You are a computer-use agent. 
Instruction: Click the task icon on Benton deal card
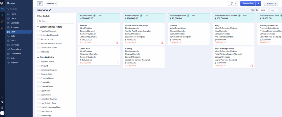click(117, 43)
